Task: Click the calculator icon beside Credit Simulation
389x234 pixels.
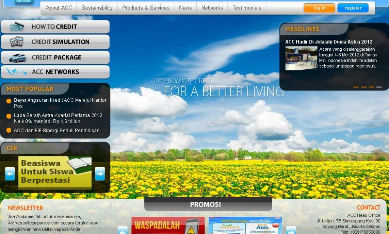Action: coord(16,42)
